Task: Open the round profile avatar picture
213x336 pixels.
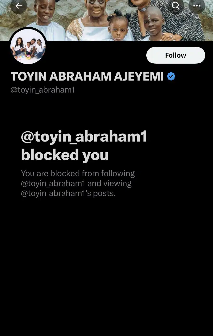Action: coord(28,46)
